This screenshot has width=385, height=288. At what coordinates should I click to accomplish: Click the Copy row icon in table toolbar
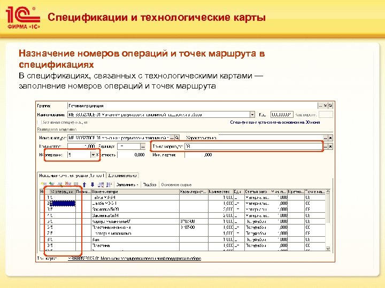point(52,185)
